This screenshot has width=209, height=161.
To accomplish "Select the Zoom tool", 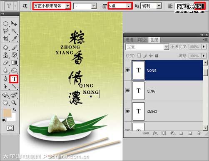I will (14, 103).
